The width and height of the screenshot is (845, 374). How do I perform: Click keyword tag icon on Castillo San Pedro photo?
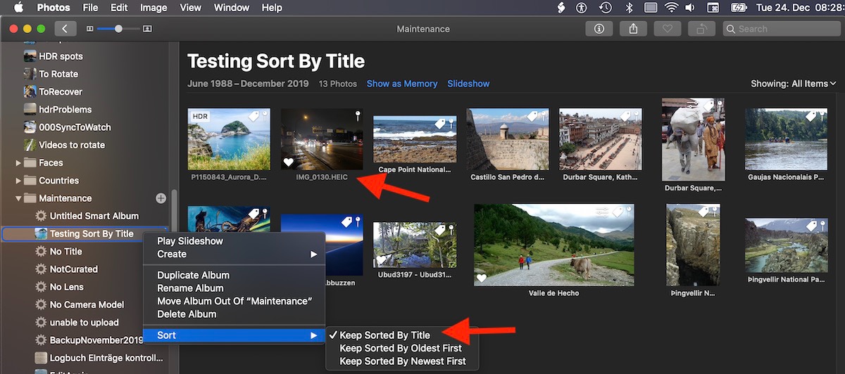coord(533,116)
